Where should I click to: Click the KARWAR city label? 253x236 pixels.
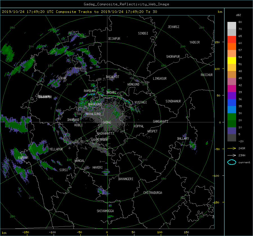(23, 158)
